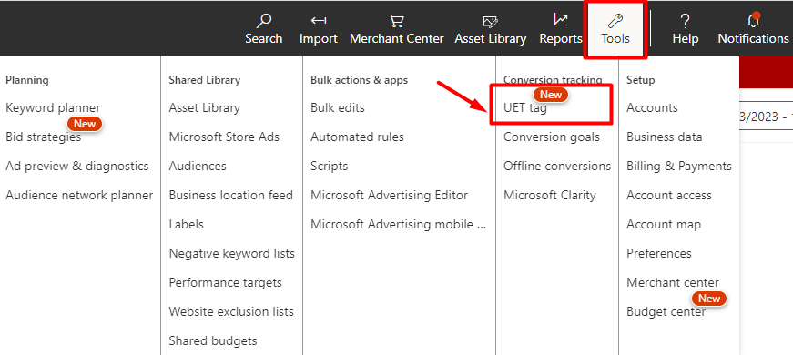Click the Setup column heading
The image size is (793, 355).
pyautogui.click(x=641, y=80)
